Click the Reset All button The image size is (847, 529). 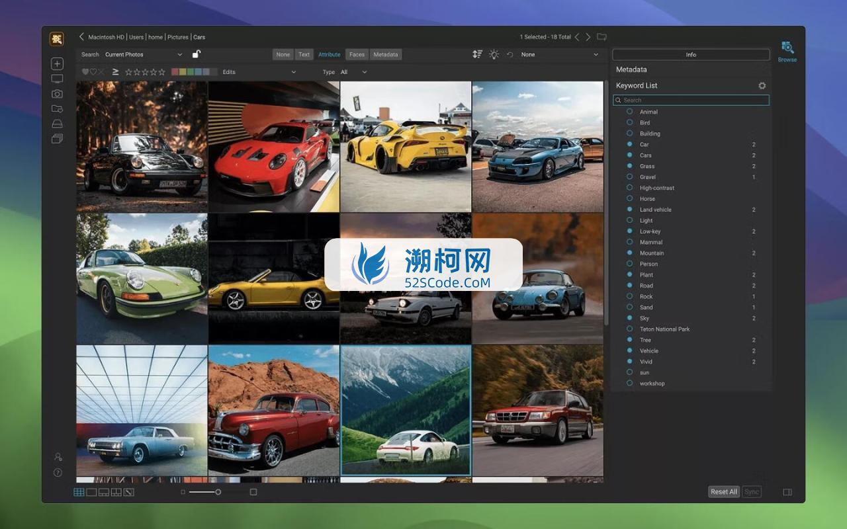pyautogui.click(x=723, y=491)
